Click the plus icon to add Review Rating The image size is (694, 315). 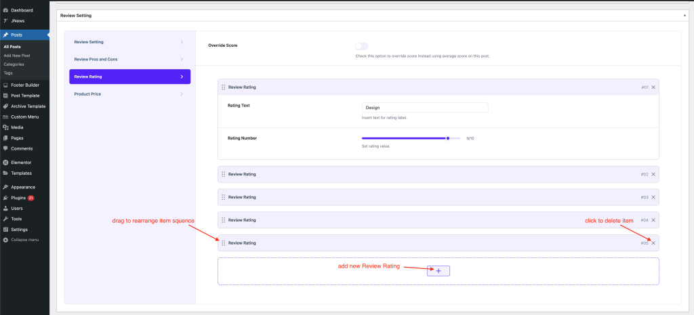pos(438,270)
